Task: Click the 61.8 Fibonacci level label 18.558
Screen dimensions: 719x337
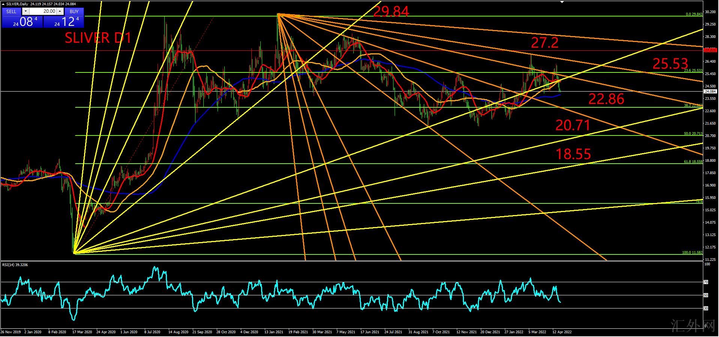Action: pos(693,161)
